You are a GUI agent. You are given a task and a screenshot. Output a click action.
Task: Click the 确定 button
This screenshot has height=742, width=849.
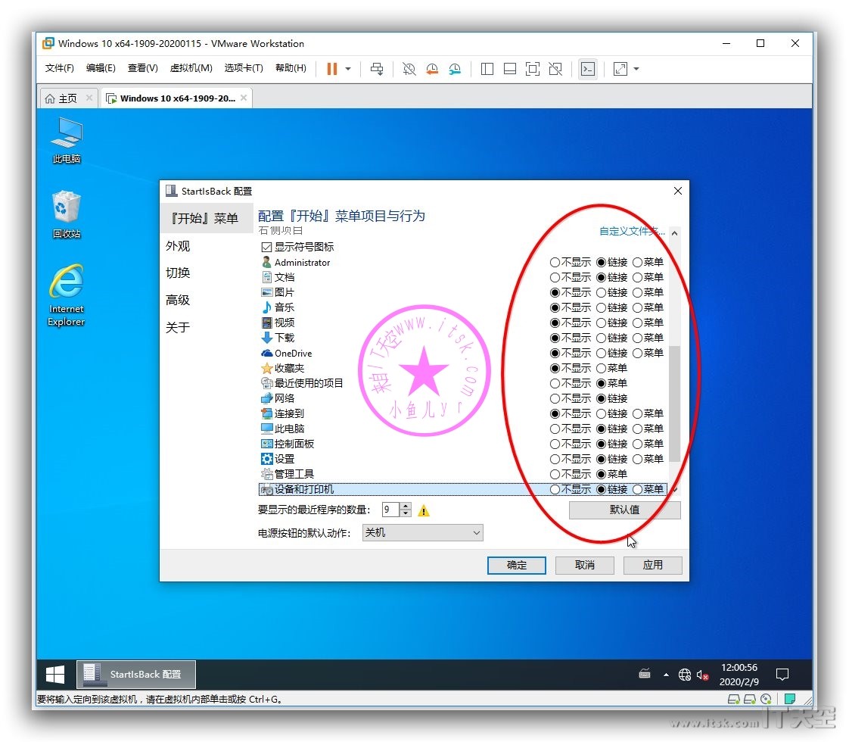click(x=517, y=565)
